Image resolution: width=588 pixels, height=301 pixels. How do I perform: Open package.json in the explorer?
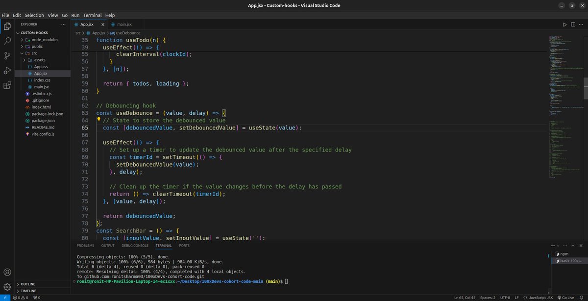[x=43, y=120]
